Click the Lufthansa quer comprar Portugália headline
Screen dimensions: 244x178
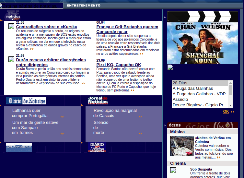(29, 113)
